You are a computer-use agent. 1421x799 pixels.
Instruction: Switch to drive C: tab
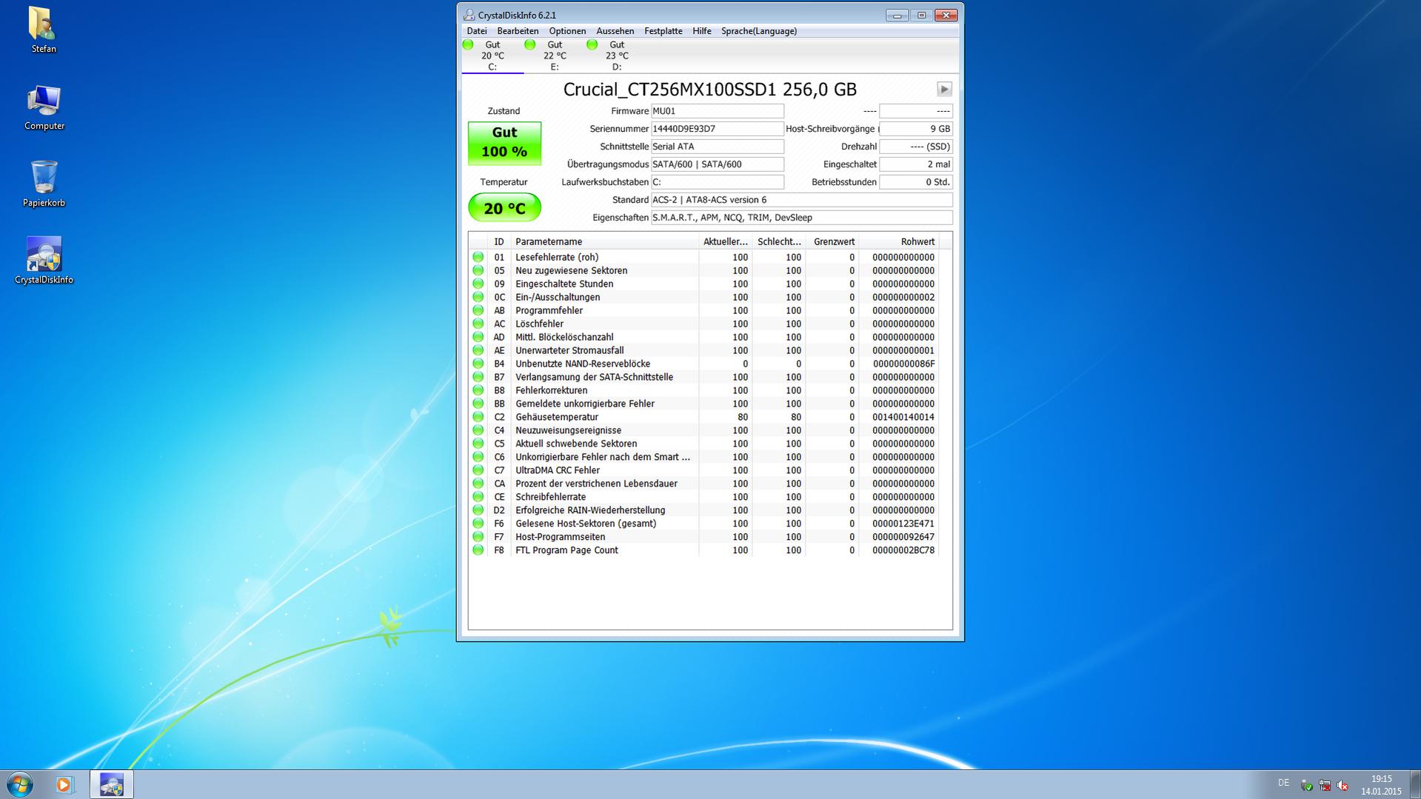coord(492,56)
